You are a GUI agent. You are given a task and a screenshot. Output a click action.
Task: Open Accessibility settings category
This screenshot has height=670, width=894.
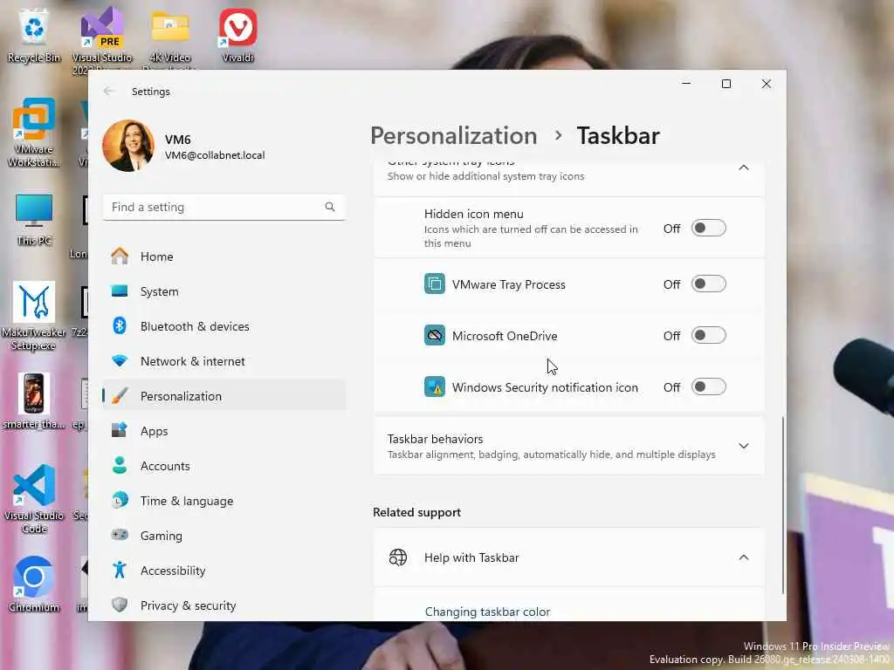point(224,571)
